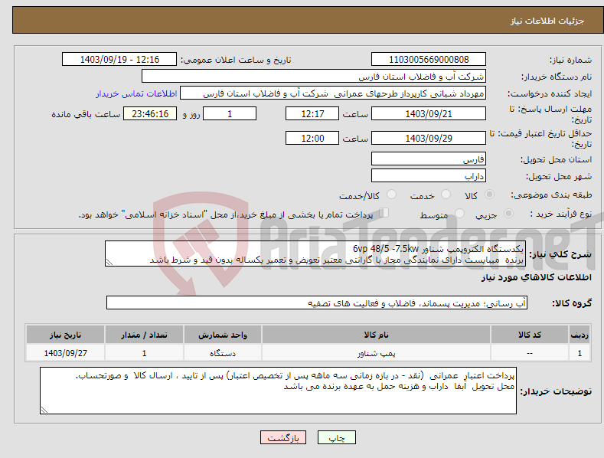Click the چاپ print button
Viewport: 604px width, 458px height.
click(337, 437)
